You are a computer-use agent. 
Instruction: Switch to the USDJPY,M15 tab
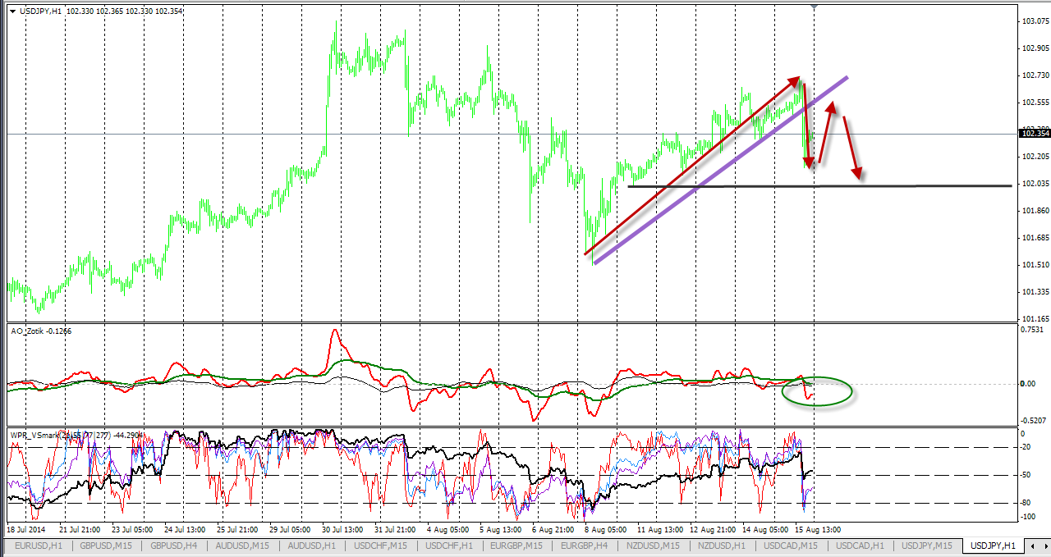[928, 546]
